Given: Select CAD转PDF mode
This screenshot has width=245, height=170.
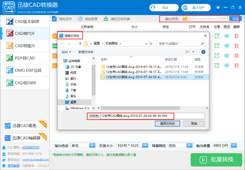Looking at the screenshot, I should pyautogui.click(x=25, y=34).
